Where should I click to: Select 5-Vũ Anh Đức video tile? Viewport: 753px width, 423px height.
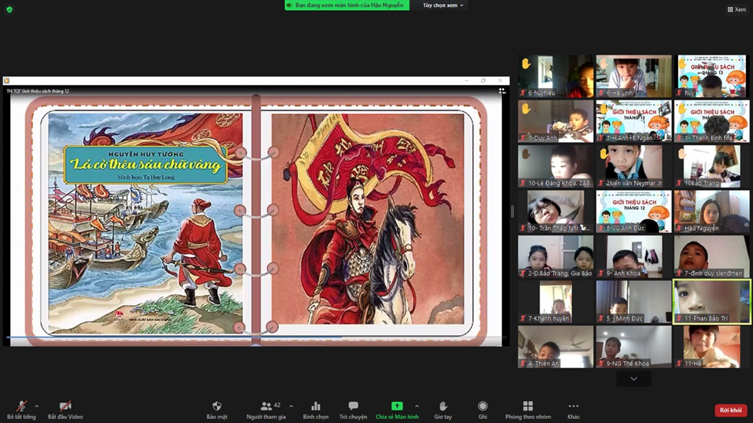point(634,211)
